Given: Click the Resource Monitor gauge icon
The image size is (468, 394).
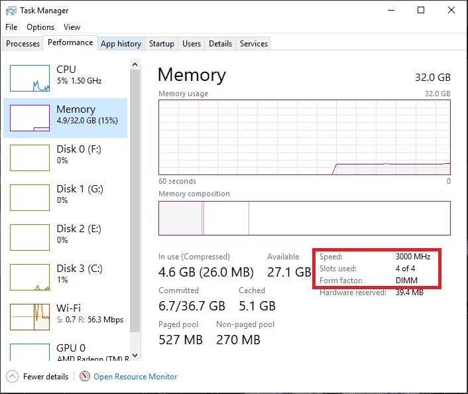Looking at the screenshot, I should (x=85, y=376).
